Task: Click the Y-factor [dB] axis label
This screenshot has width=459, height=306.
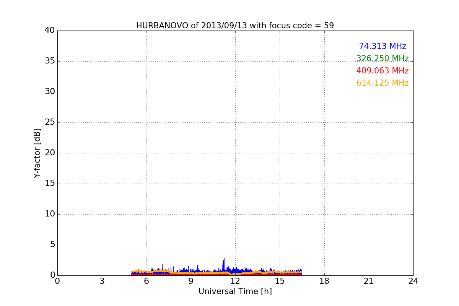Action: coord(37,153)
